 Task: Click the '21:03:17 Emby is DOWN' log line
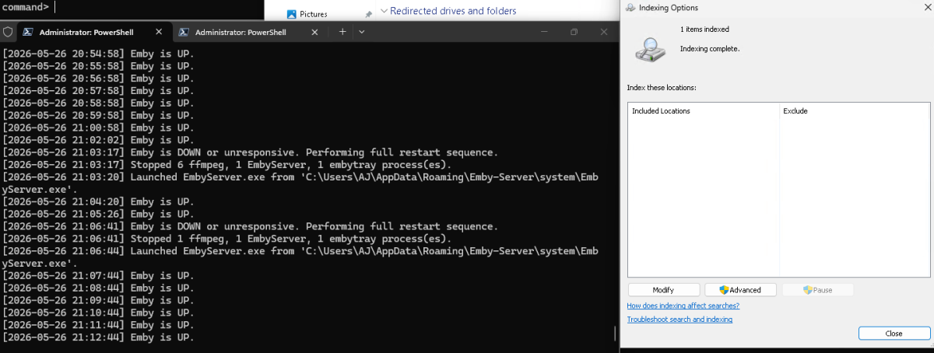click(x=250, y=152)
